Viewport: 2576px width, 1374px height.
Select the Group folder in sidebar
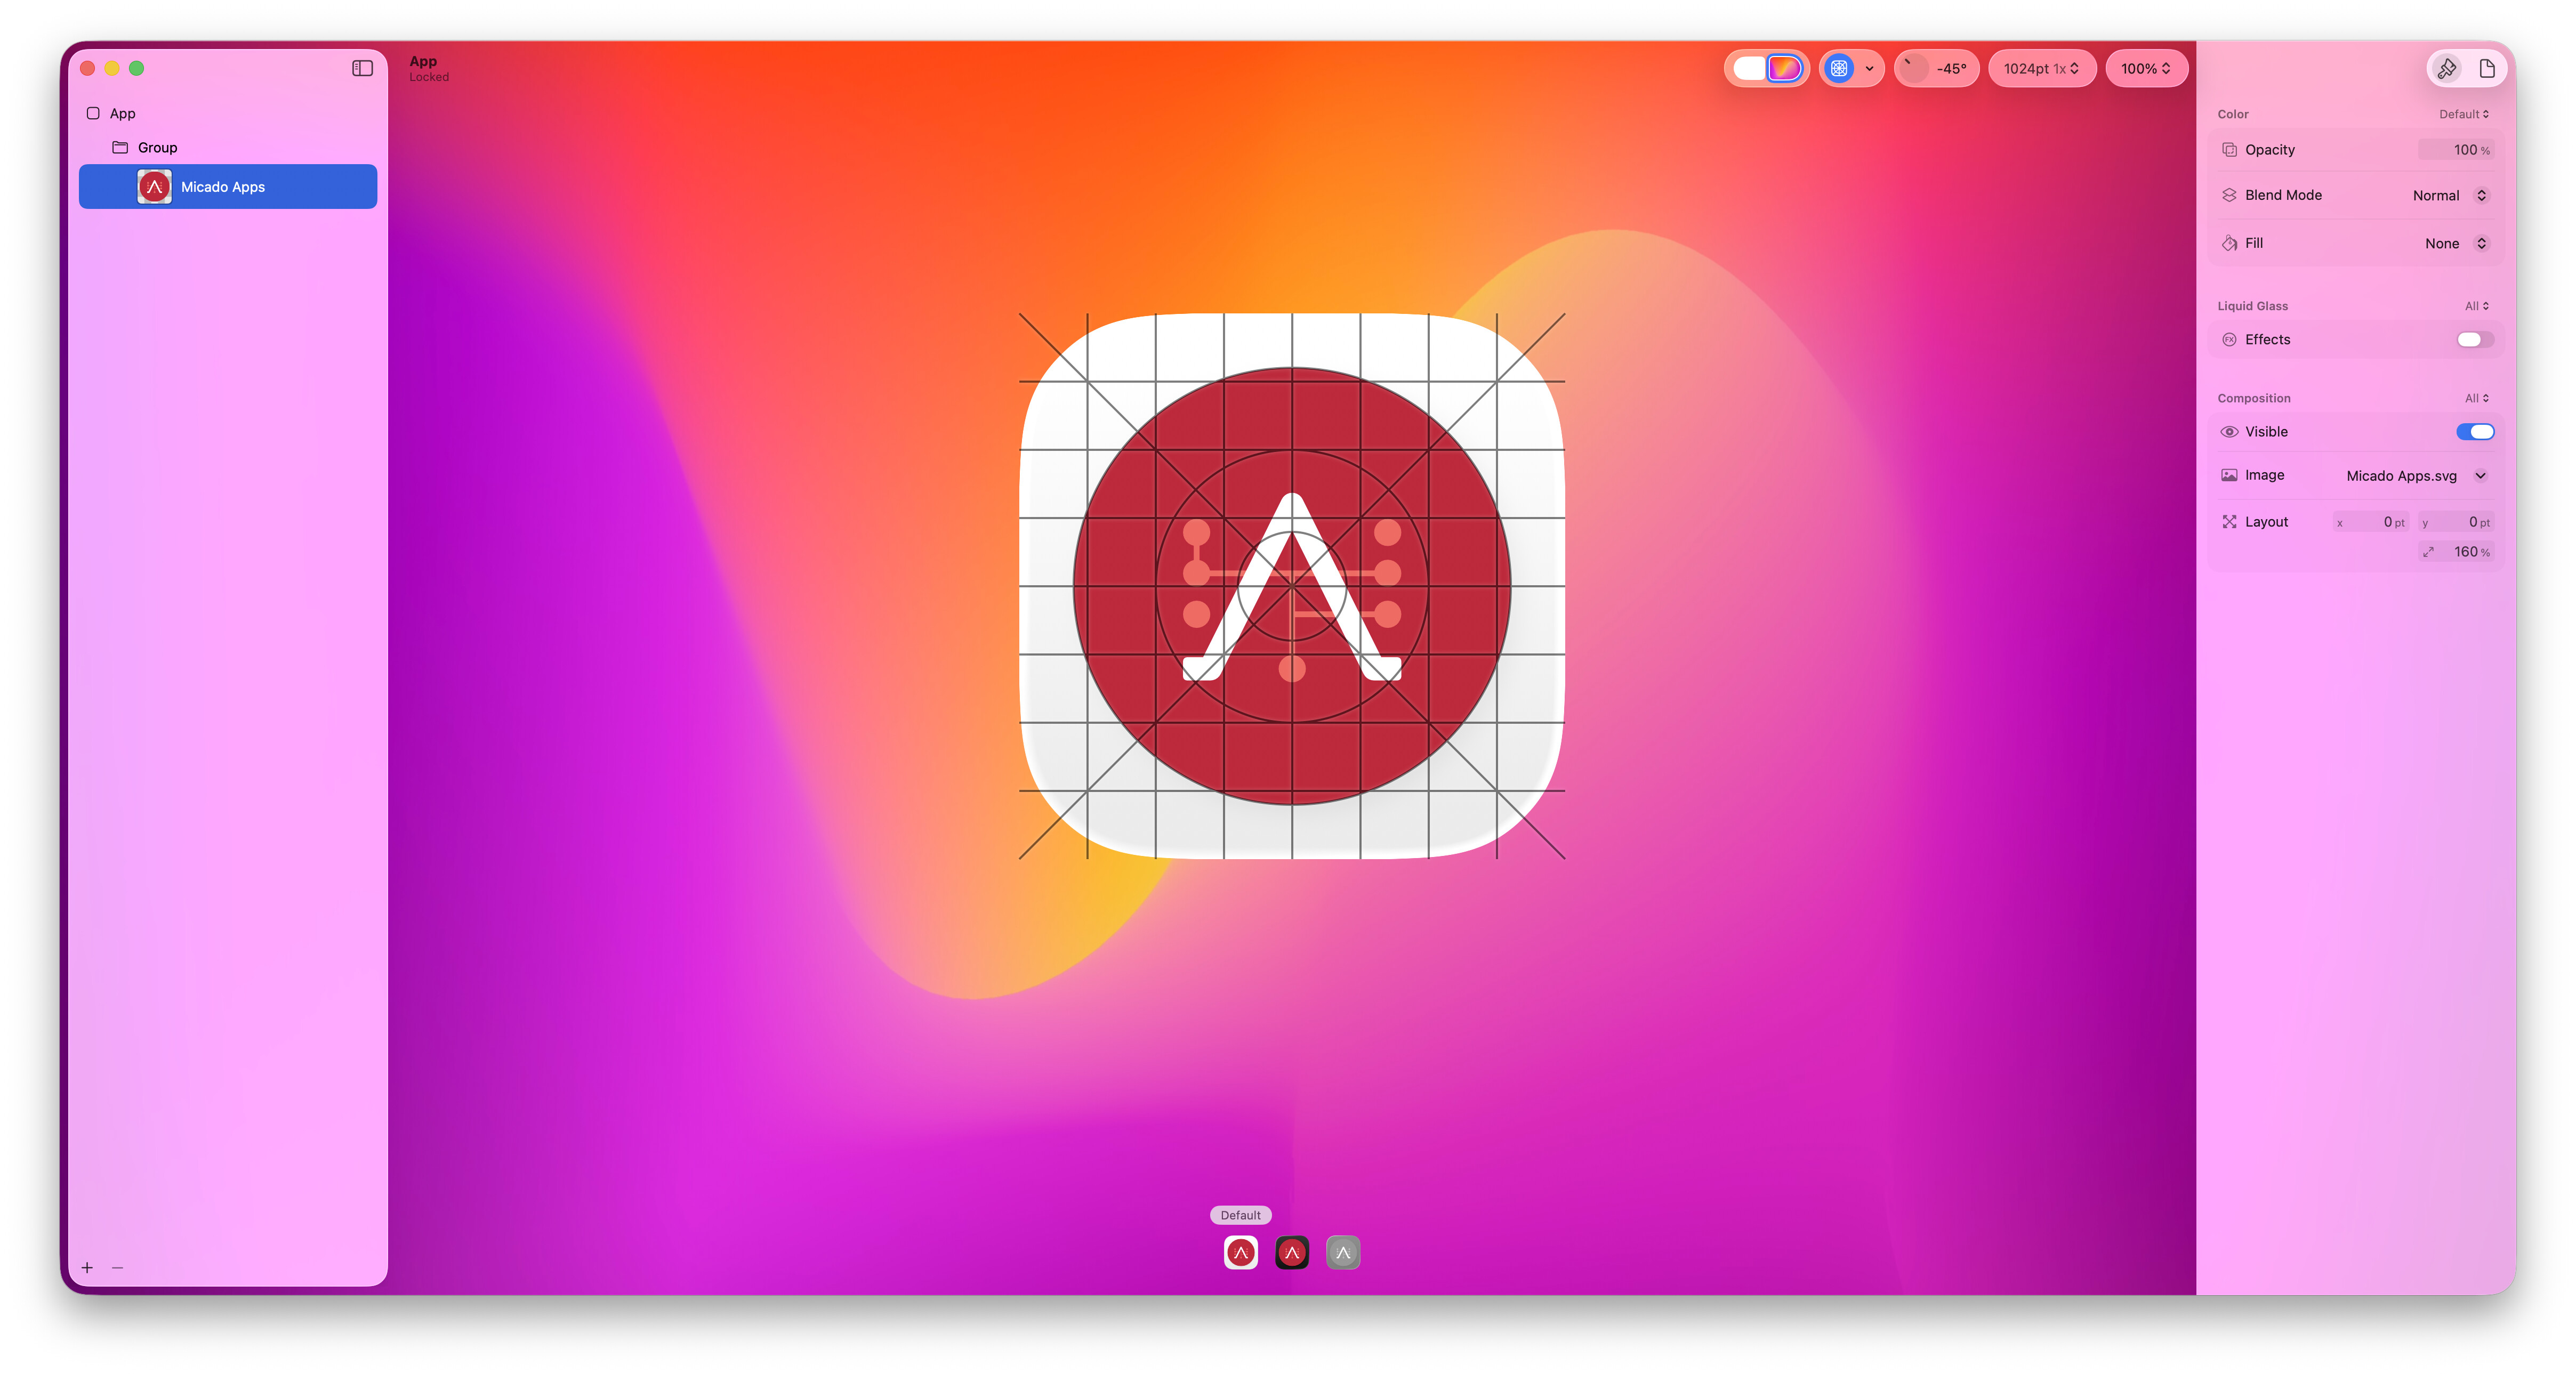click(x=157, y=147)
